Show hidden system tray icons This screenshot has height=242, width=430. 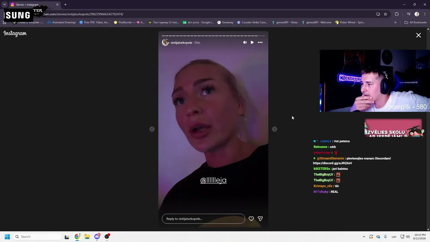[x=364, y=237]
